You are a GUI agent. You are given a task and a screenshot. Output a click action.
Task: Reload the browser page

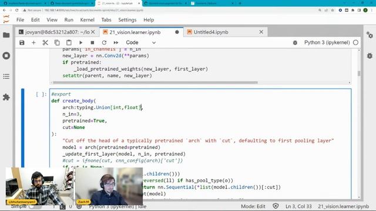[x=17, y=11]
